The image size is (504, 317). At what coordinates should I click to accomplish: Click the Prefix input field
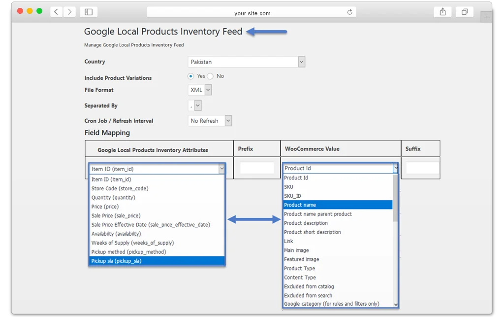(x=257, y=168)
